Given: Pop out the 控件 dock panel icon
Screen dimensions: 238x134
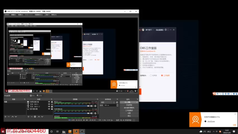Looking at the screenshot, I should (137, 99).
